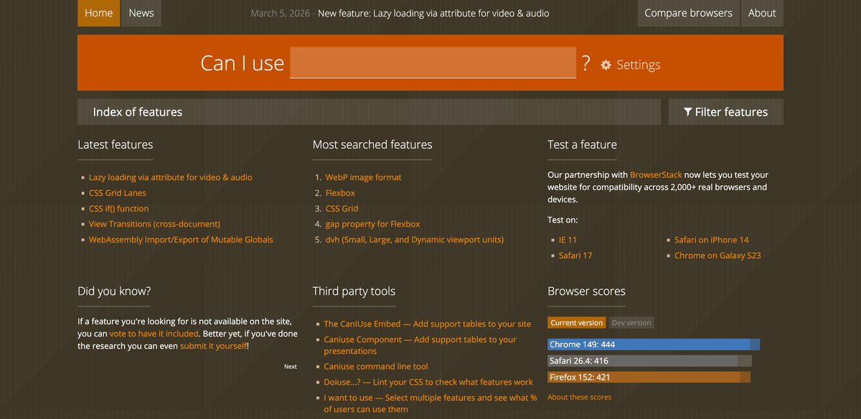Click the Latest features heading
The width and height of the screenshot is (861, 419).
point(115,144)
